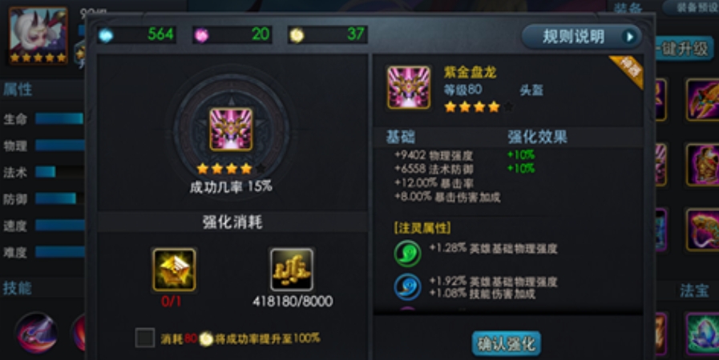Click the gold coins cost icon
Viewport: 719px width, 360px height.
292,270
